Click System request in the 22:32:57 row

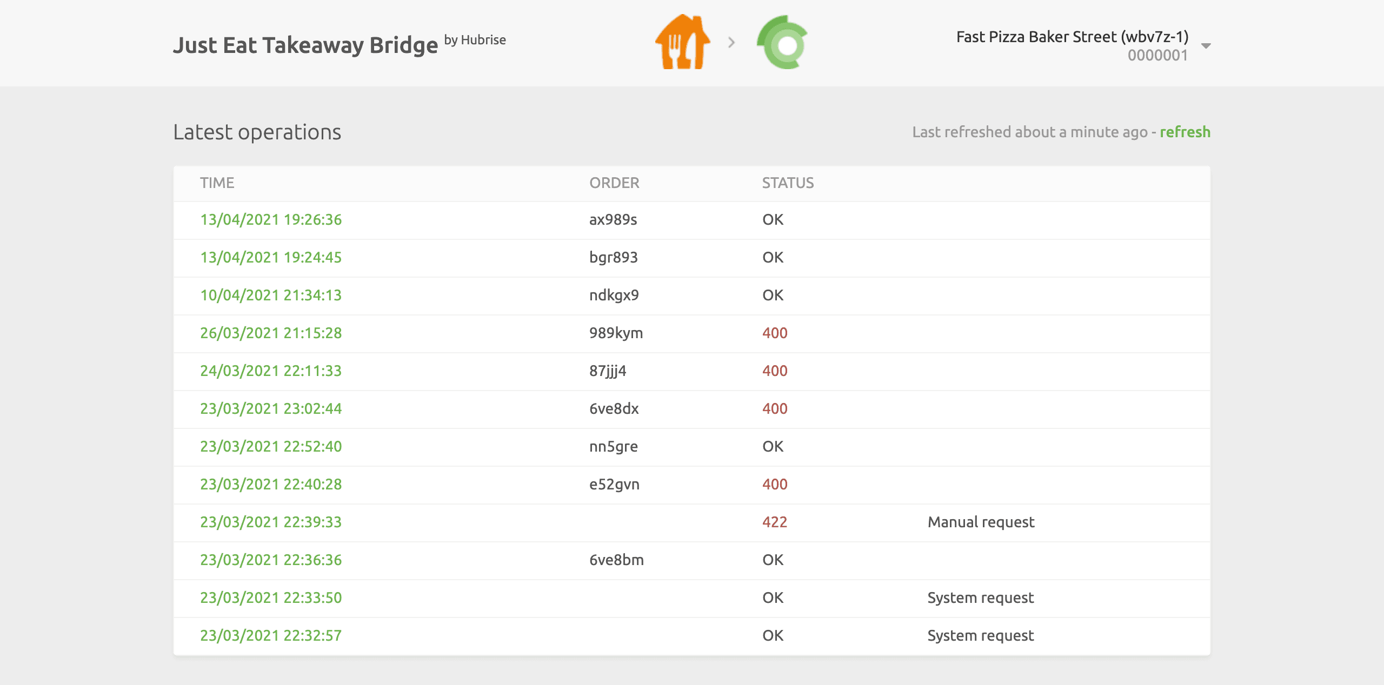[x=981, y=635]
